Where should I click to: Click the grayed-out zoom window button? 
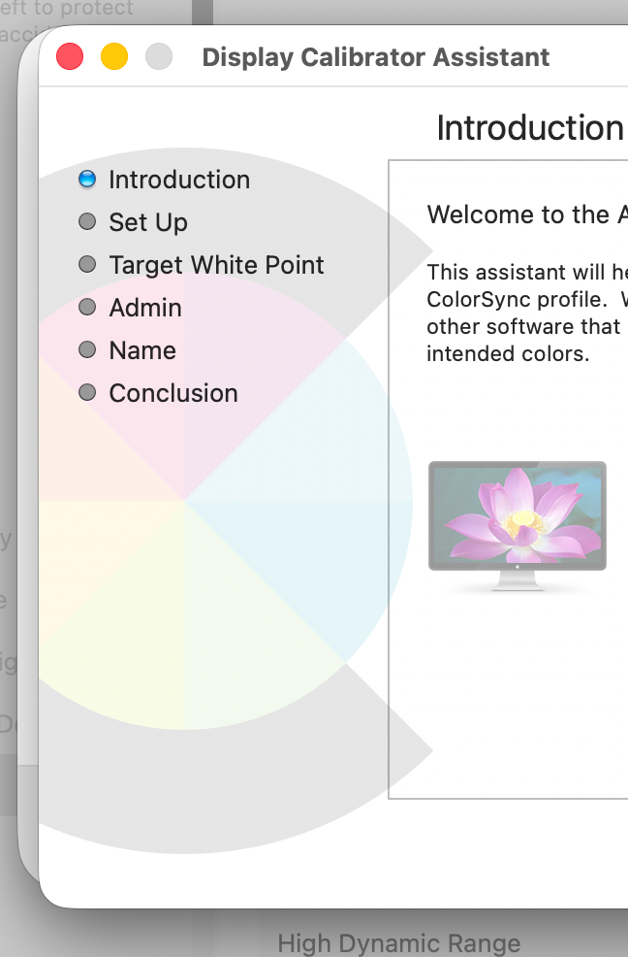pyautogui.click(x=159, y=56)
